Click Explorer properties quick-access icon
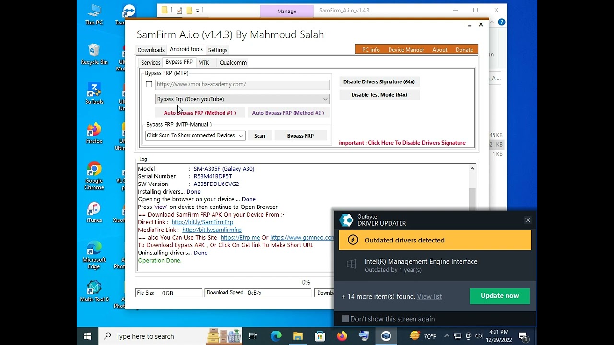This screenshot has width=614, height=345. pyautogui.click(x=179, y=10)
